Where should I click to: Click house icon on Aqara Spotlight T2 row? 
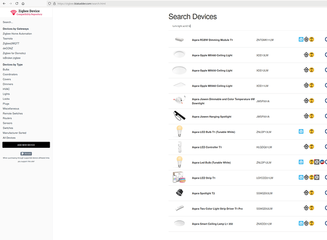pyautogui.click(x=306, y=193)
